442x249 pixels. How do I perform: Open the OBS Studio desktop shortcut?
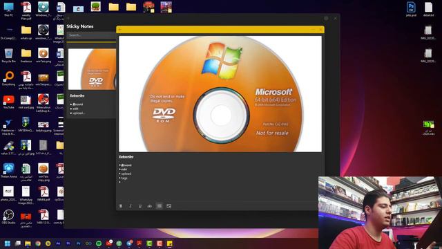[8, 216]
